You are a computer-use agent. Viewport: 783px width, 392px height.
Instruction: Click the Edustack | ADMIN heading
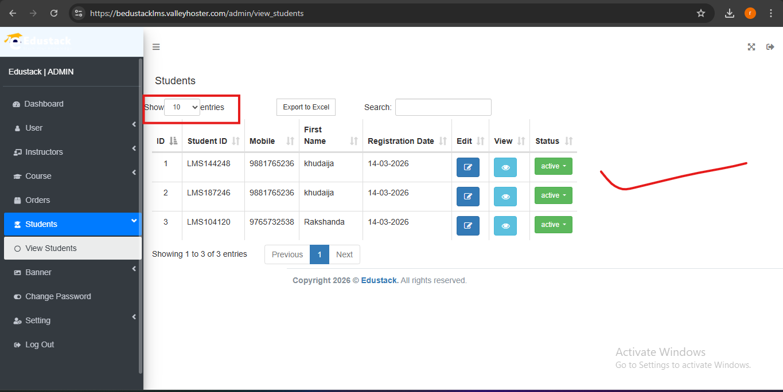pyautogui.click(x=41, y=72)
